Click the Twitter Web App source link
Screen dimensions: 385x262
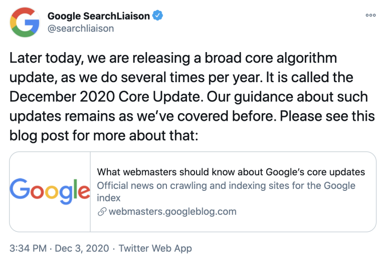coord(155,248)
